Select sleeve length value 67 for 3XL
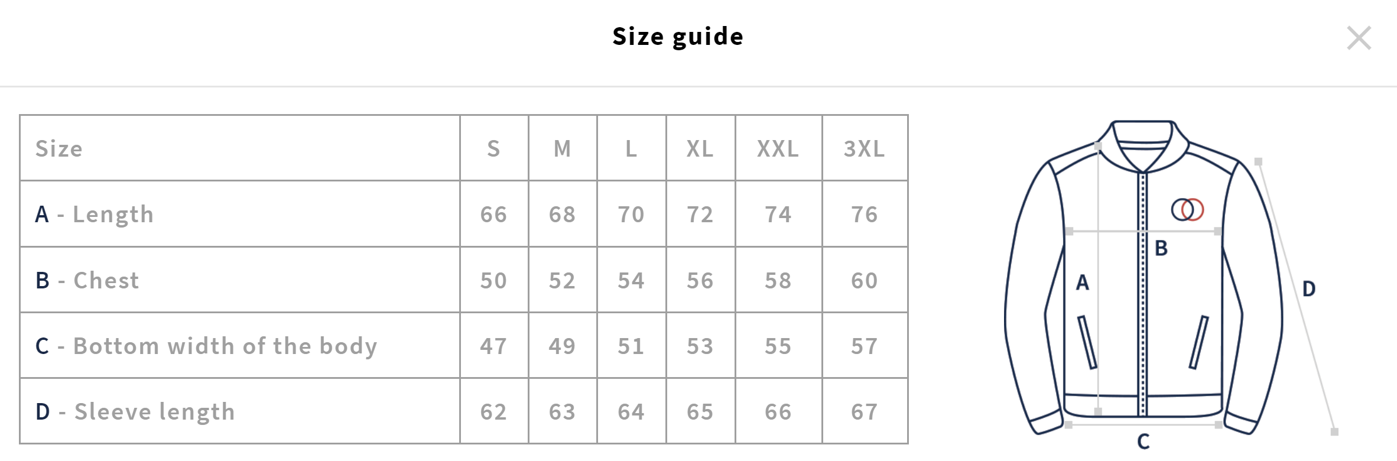This screenshot has width=1397, height=461. tap(865, 412)
